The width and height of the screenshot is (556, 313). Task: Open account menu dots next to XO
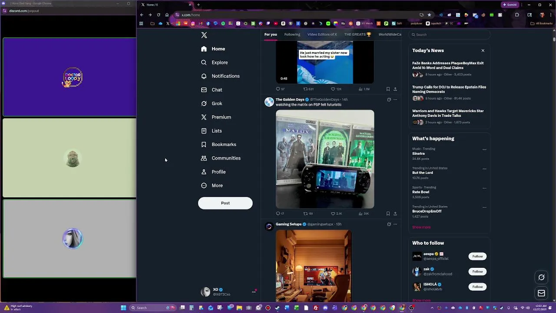point(254,292)
